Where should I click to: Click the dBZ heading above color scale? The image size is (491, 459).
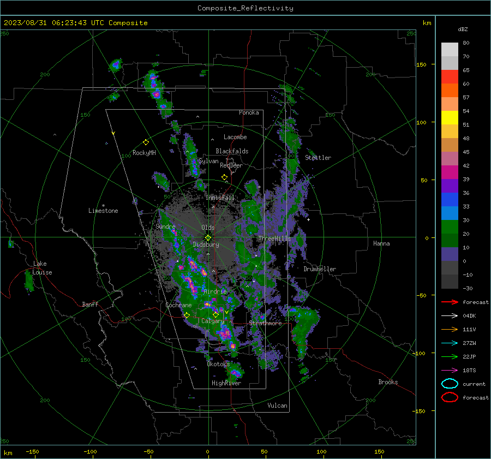463,29
